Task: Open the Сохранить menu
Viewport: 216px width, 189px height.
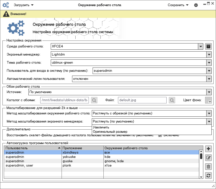Action: pos(178,5)
